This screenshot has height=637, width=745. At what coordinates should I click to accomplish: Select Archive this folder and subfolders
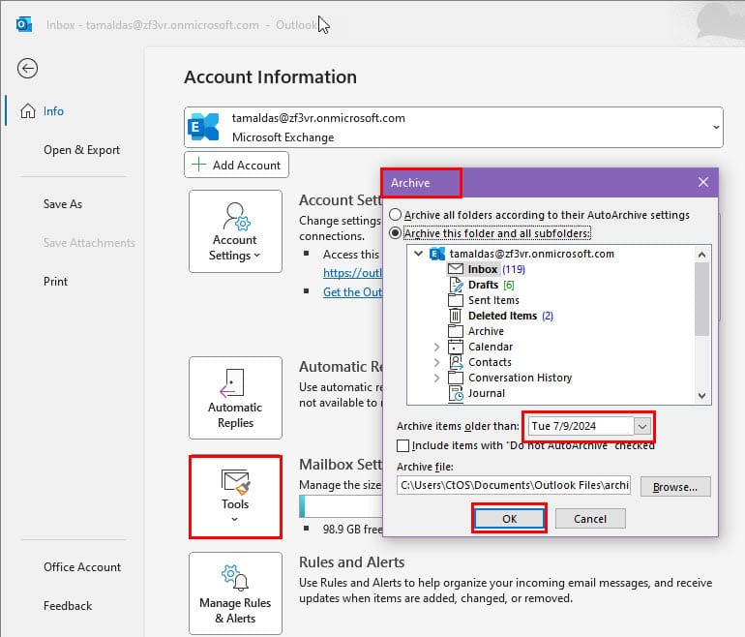point(395,233)
